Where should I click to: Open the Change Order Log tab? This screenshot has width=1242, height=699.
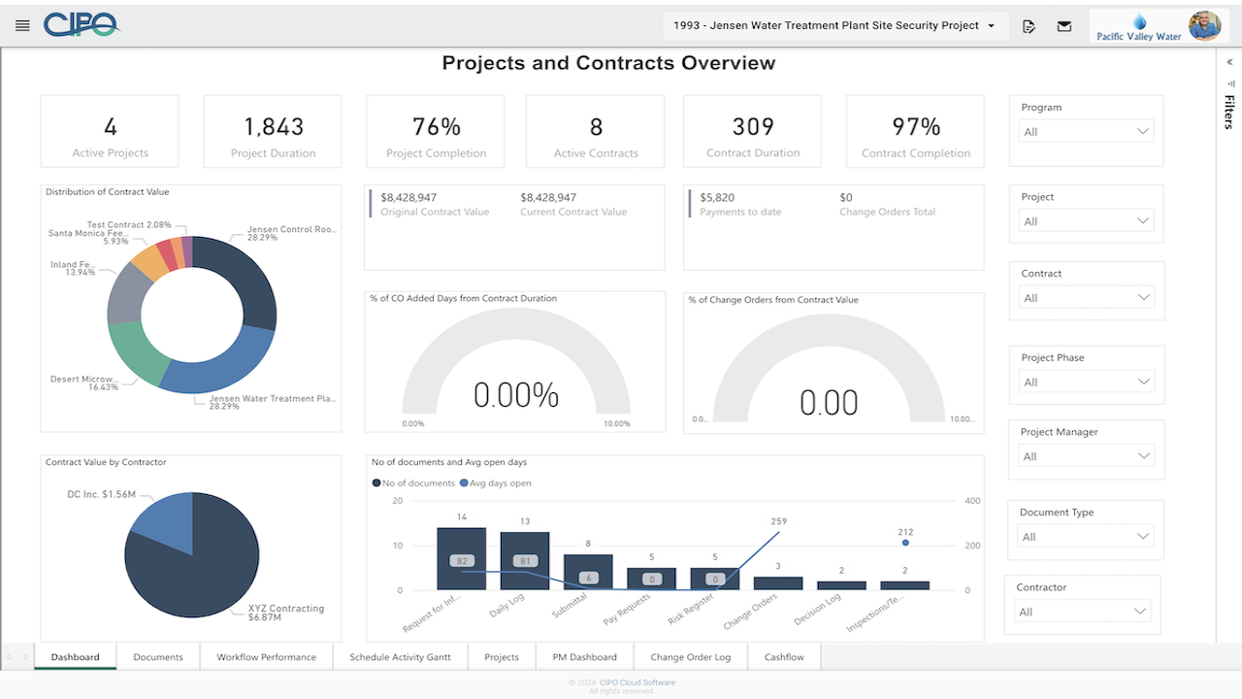click(690, 656)
